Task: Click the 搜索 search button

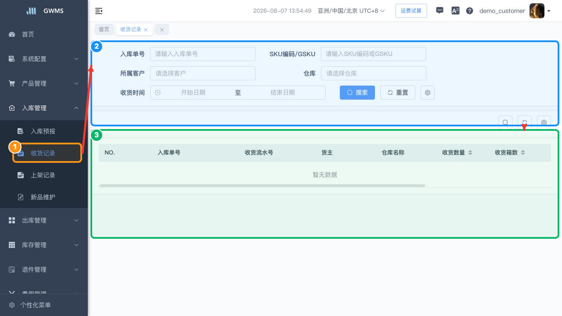Action: point(357,93)
